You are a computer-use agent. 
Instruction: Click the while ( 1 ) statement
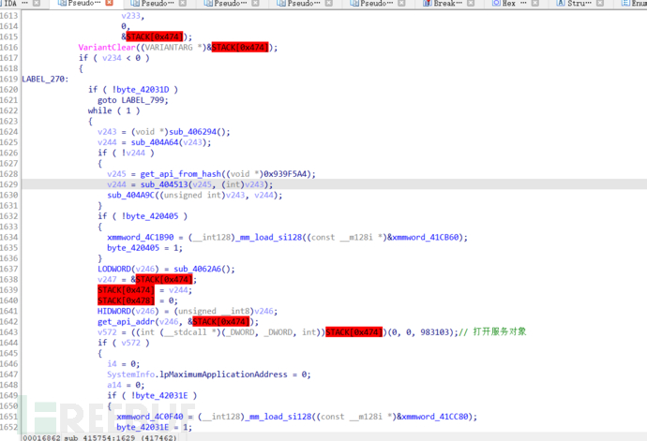point(113,110)
